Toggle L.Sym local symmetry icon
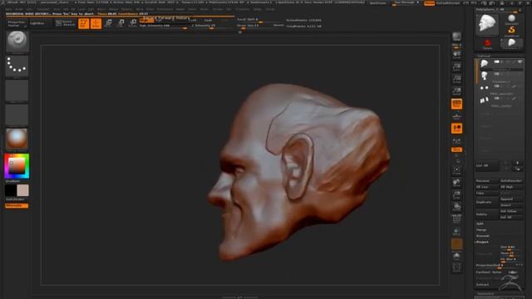The image size is (532, 299). 456,140
